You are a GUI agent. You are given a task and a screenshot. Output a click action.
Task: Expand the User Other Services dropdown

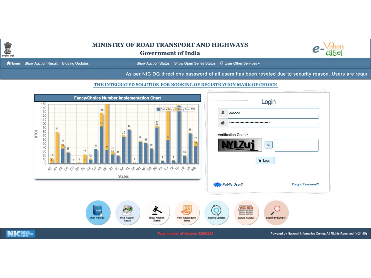[240, 63]
